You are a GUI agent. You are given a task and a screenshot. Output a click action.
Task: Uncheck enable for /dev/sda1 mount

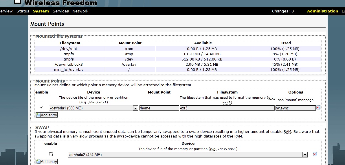coord(41,108)
